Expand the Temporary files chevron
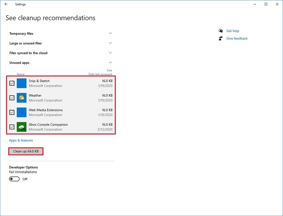Screen dimensions: 283x216 (111, 34)
